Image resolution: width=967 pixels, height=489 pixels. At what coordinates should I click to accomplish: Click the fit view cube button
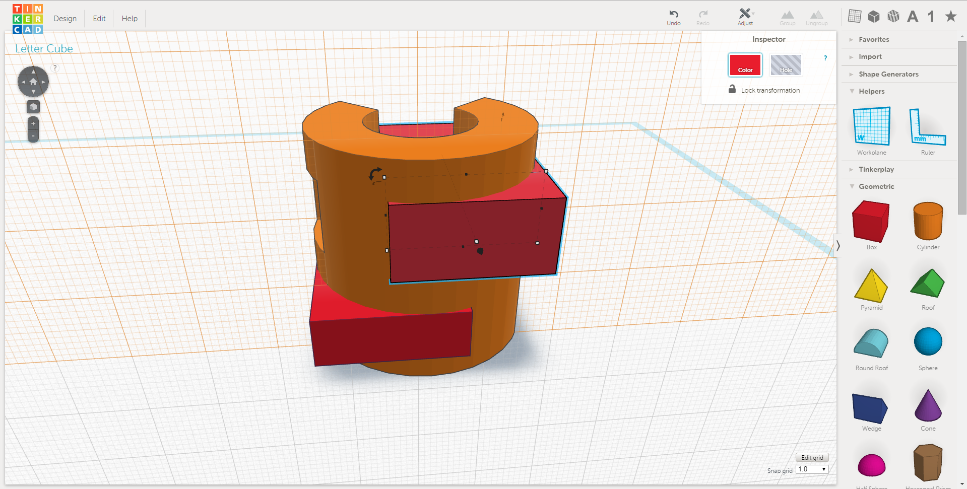(33, 107)
